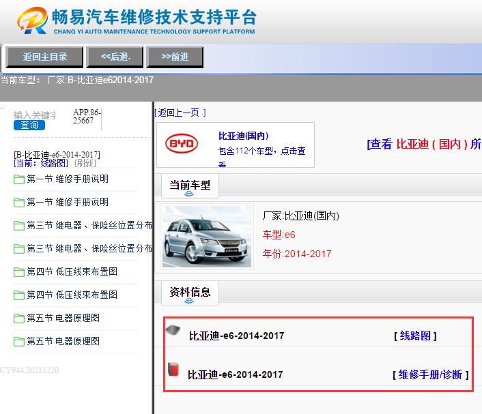Click red book icon beside 维修手册/诊断 entry
The height and width of the screenshot is (414, 482).
[x=173, y=369]
